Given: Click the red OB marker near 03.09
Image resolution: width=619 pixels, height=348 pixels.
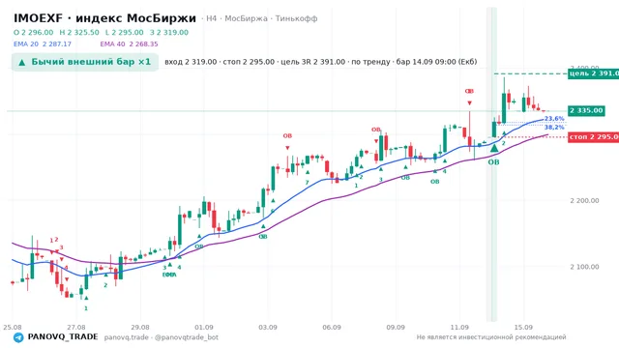Looking at the screenshot, I should pos(287,136).
